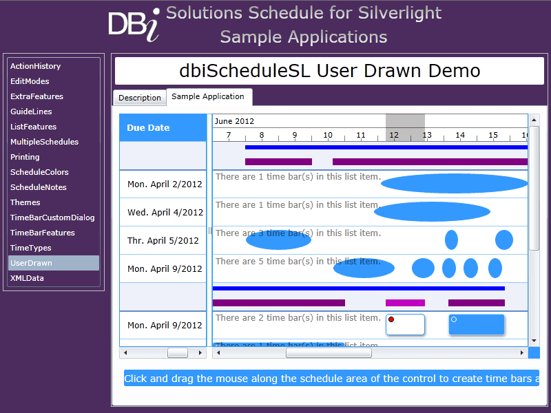Click the list pane horizontal scrollbar thumb
The height and width of the screenshot is (413, 551).
tap(178, 352)
